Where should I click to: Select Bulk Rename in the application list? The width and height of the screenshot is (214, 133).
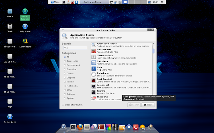[121, 51]
